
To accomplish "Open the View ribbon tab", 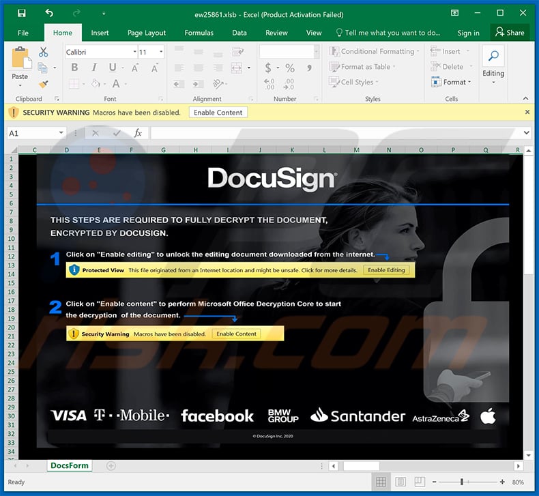I will point(313,33).
